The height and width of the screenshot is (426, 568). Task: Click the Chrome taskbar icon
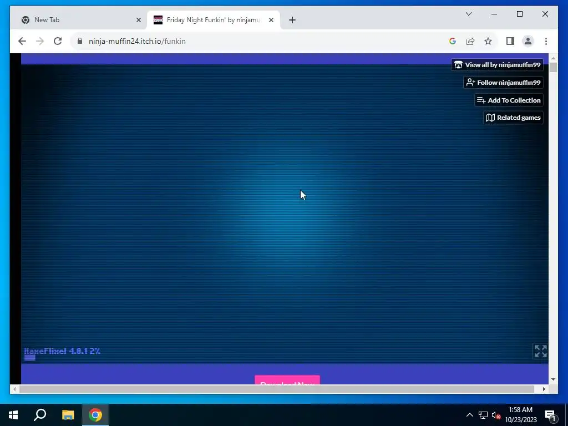coord(95,415)
